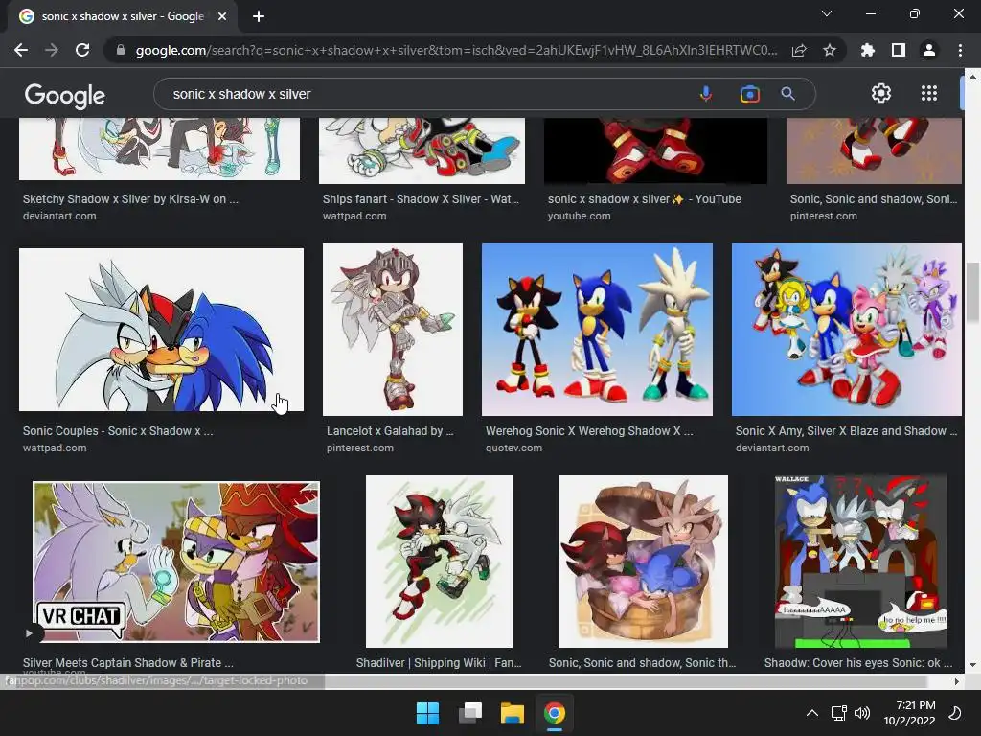Click horizontal scrollbar right arrow
The image size is (981, 736).
coord(956,681)
